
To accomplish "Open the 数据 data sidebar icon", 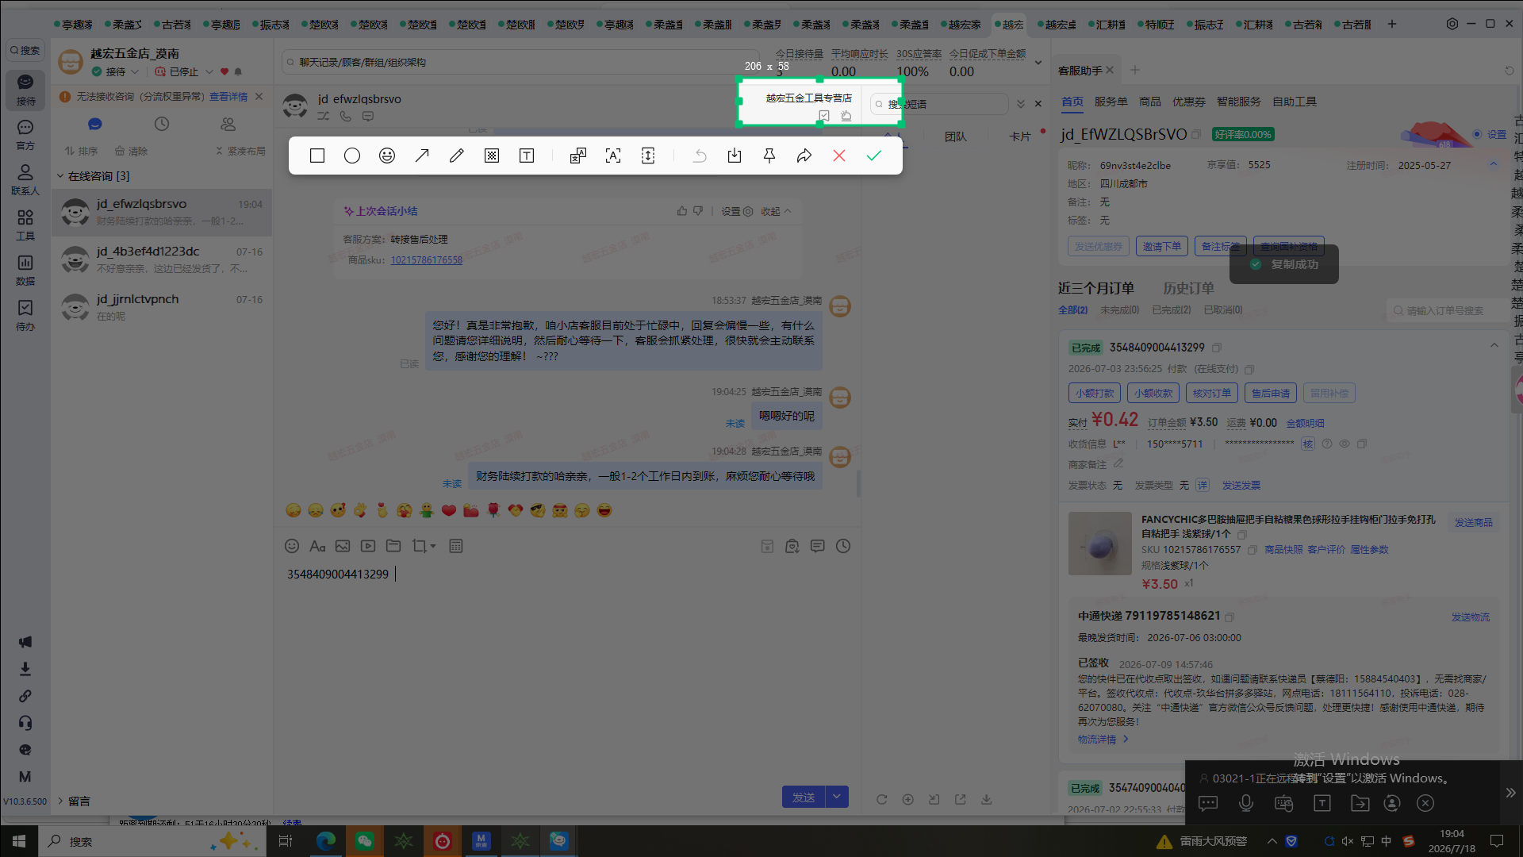I will (x=25, y=270).
